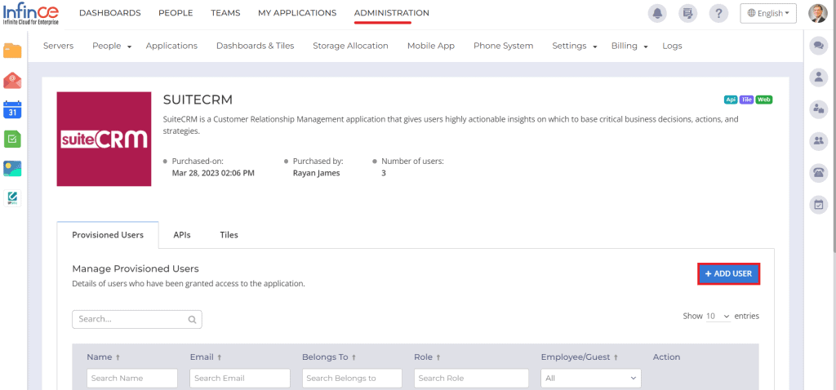
Task: Switch to the APIs tab
Action: 182,235
